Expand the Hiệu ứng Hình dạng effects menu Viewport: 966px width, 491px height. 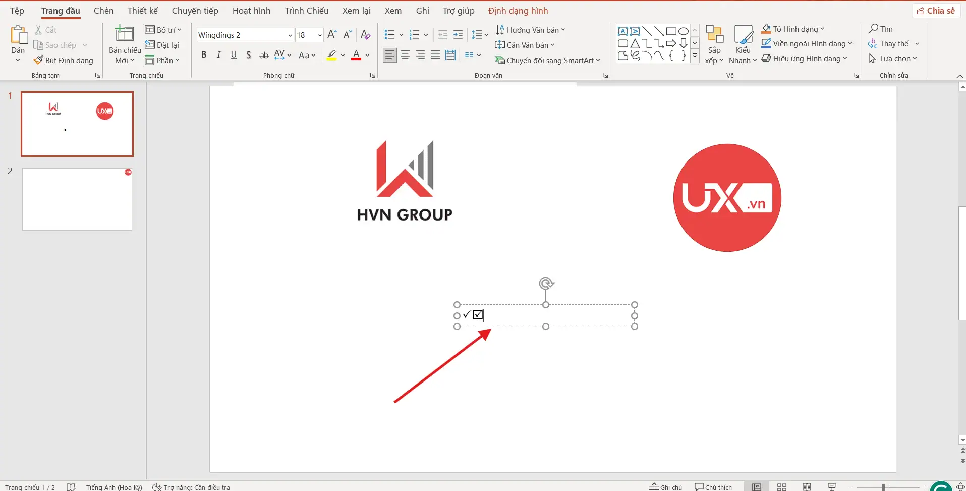(x=804, y=58)
